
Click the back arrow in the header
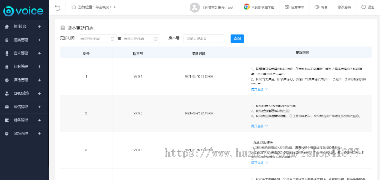[58, 7]
